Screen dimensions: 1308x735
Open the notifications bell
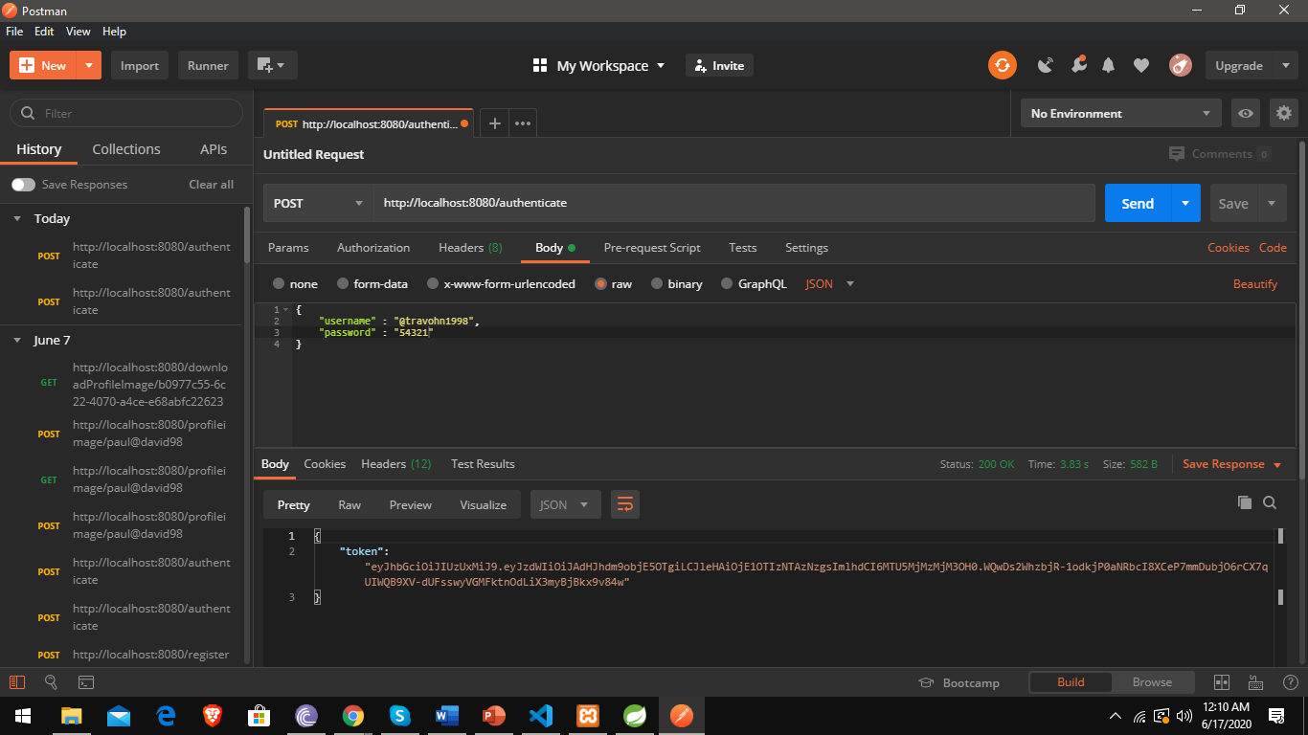click(x=1109, y=66)
